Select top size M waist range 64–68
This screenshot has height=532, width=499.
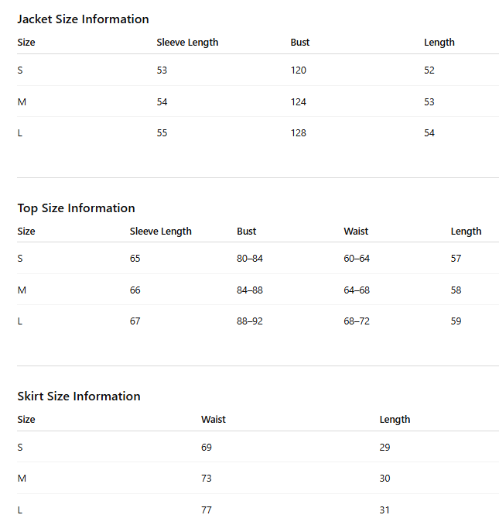357,290
